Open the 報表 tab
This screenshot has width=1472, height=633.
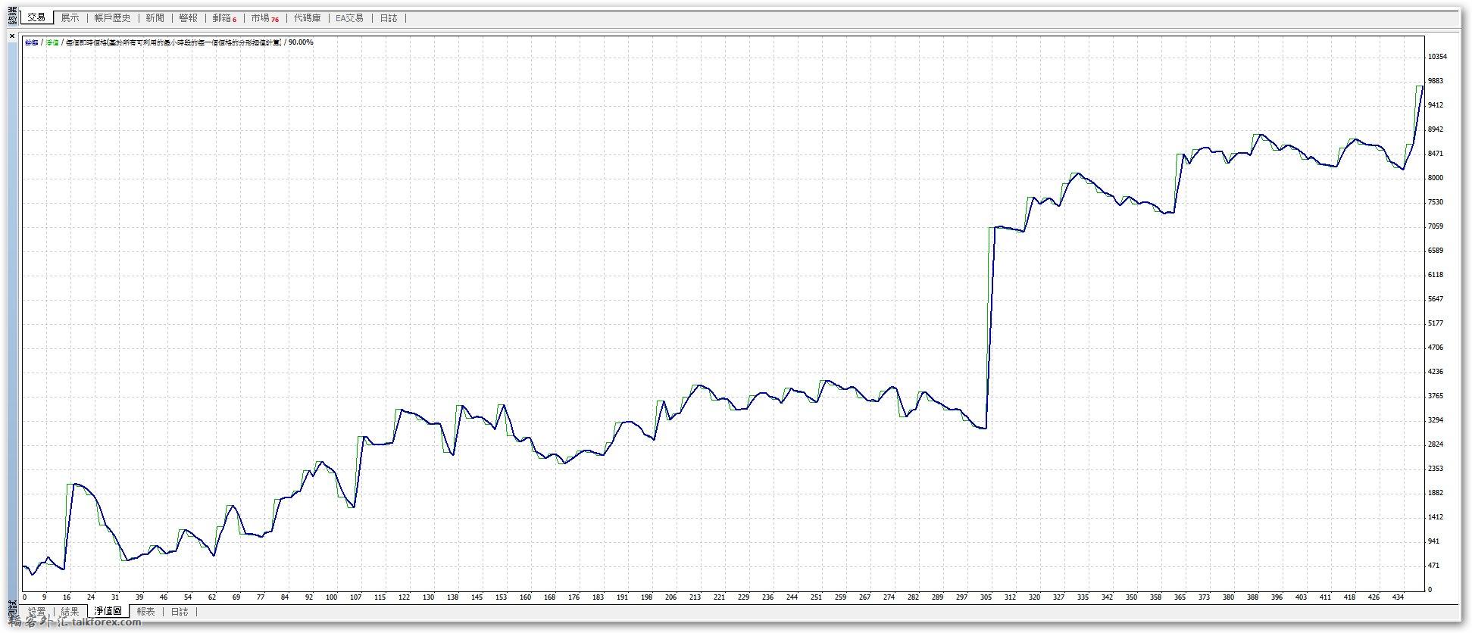[145, 612]
